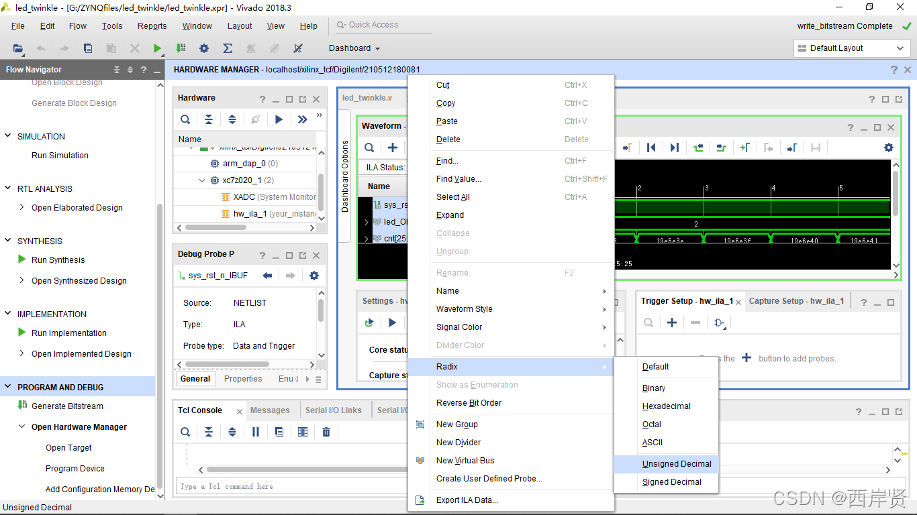Click search icon in Tcl Console toolbar
The height and width of the screenshot is (515, 917).
point(185,432)
